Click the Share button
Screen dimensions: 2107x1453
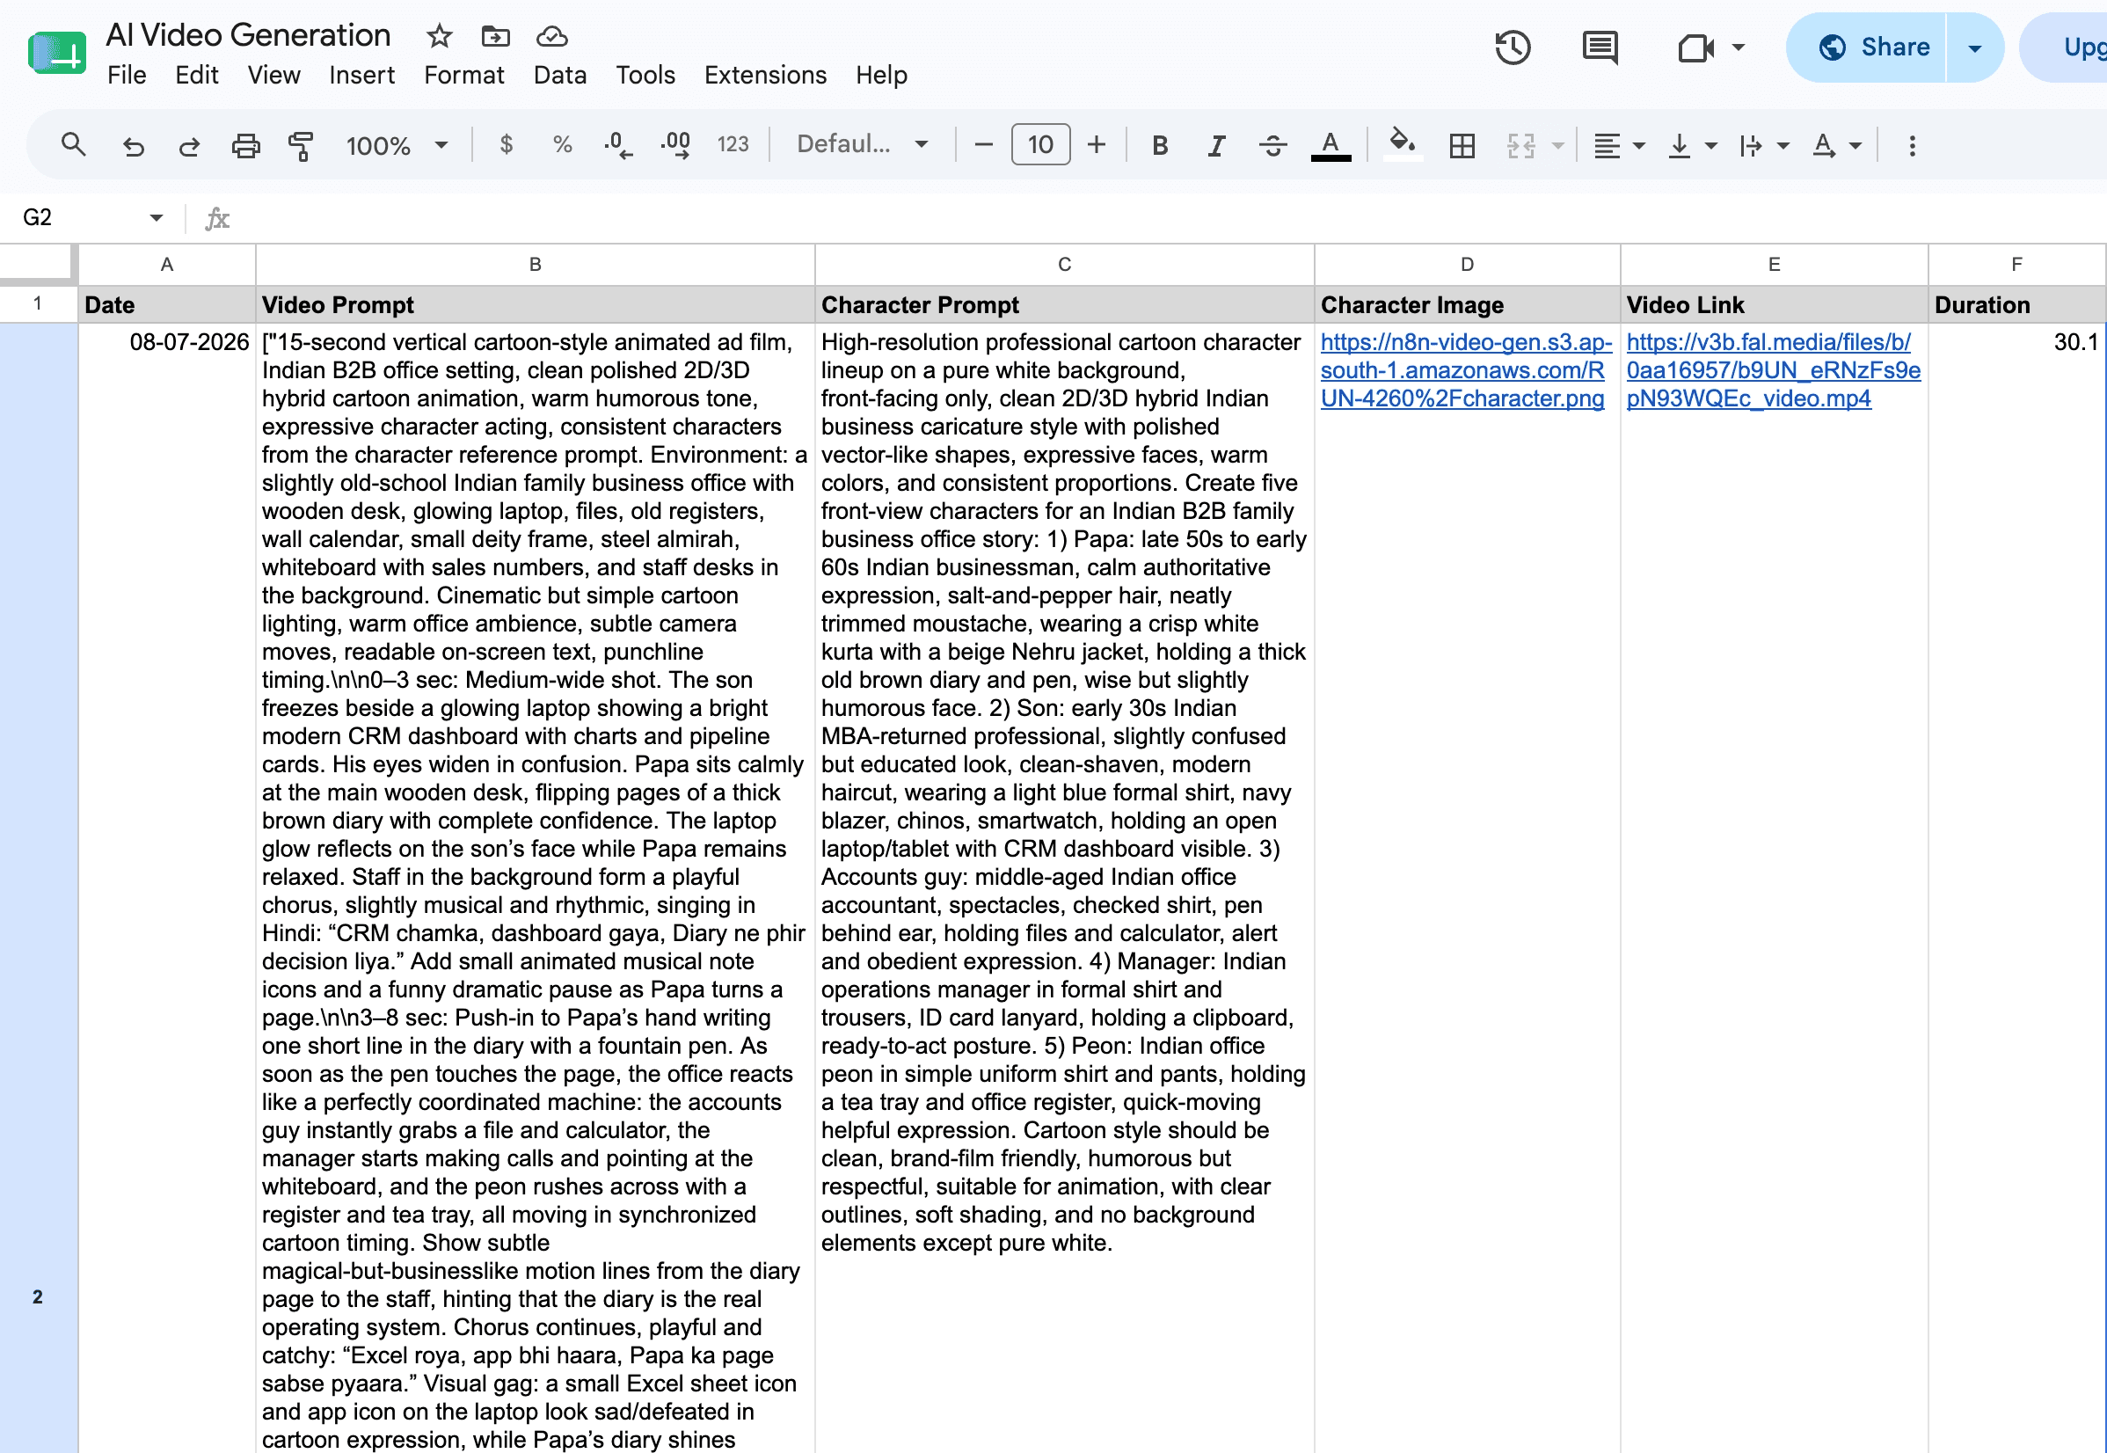click(x=1868, y=47)
